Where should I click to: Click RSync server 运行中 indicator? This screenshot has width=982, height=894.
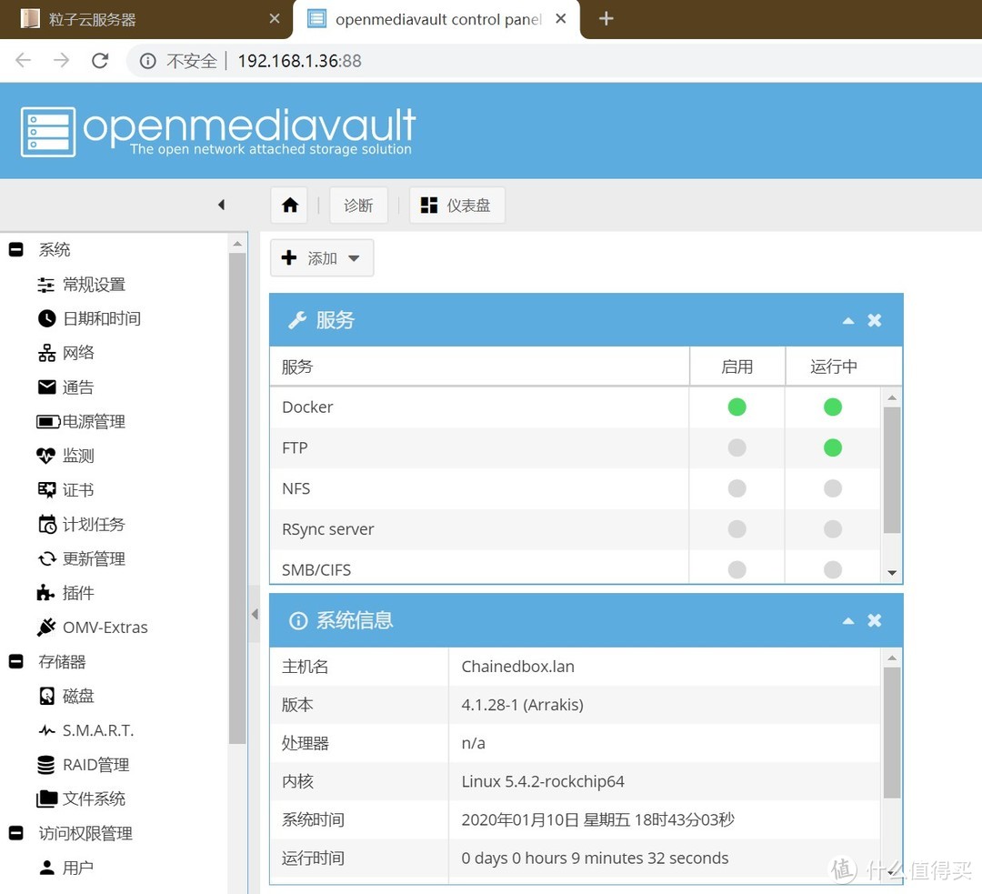pyautogui.click(x=833, y=529)
